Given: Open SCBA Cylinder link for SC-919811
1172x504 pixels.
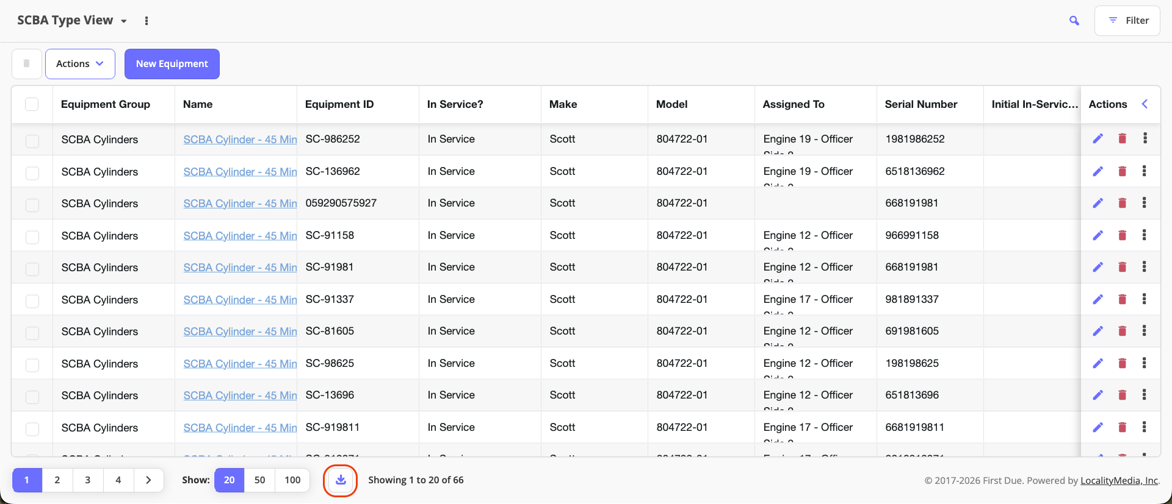Looking at the screenshot, I should click(x=240, y=428).
